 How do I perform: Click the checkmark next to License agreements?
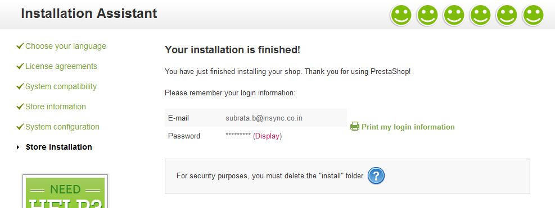(x=20, y=66)
